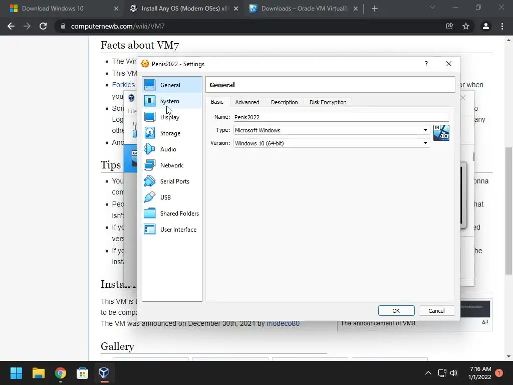Click the help question mark in Settings dialog
The height and width of the screenshot is (385, 513).
click(x=426, y=64)
